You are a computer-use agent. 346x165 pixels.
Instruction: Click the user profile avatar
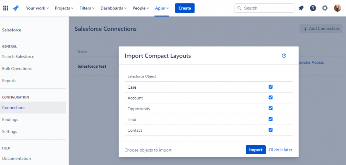pos(338,8)
